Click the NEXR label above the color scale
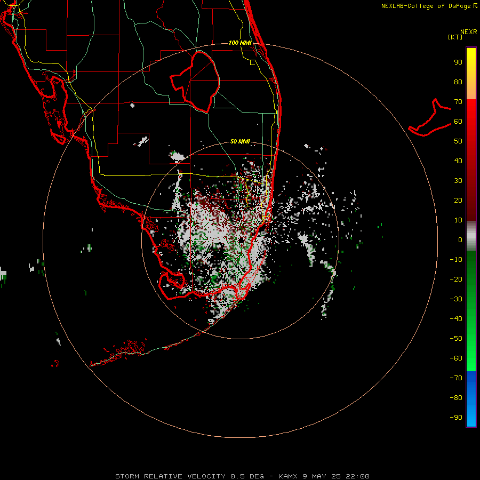Viewport: 480px width, 480px height. (x=469, y=32)
